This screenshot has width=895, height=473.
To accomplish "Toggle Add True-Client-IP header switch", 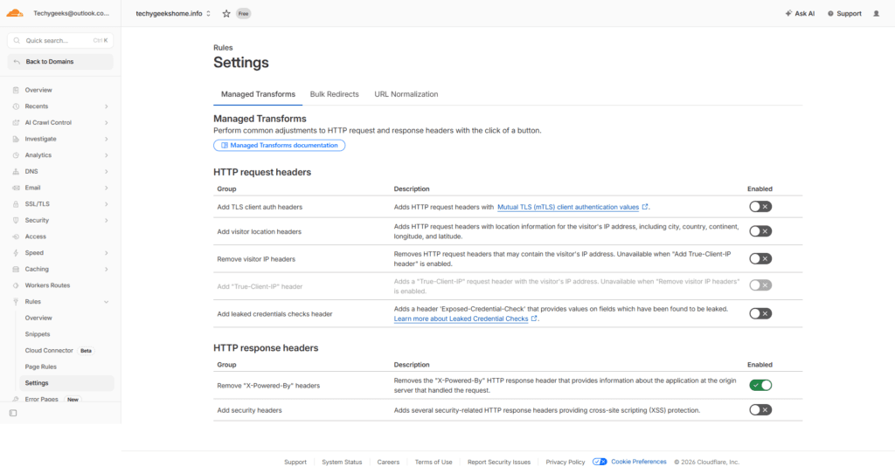I will pyautogui.click(x=760, y=285).
